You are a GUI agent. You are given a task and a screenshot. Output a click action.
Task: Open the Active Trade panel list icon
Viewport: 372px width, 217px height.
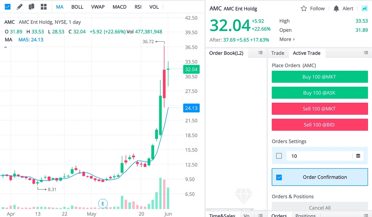(366, 53)
